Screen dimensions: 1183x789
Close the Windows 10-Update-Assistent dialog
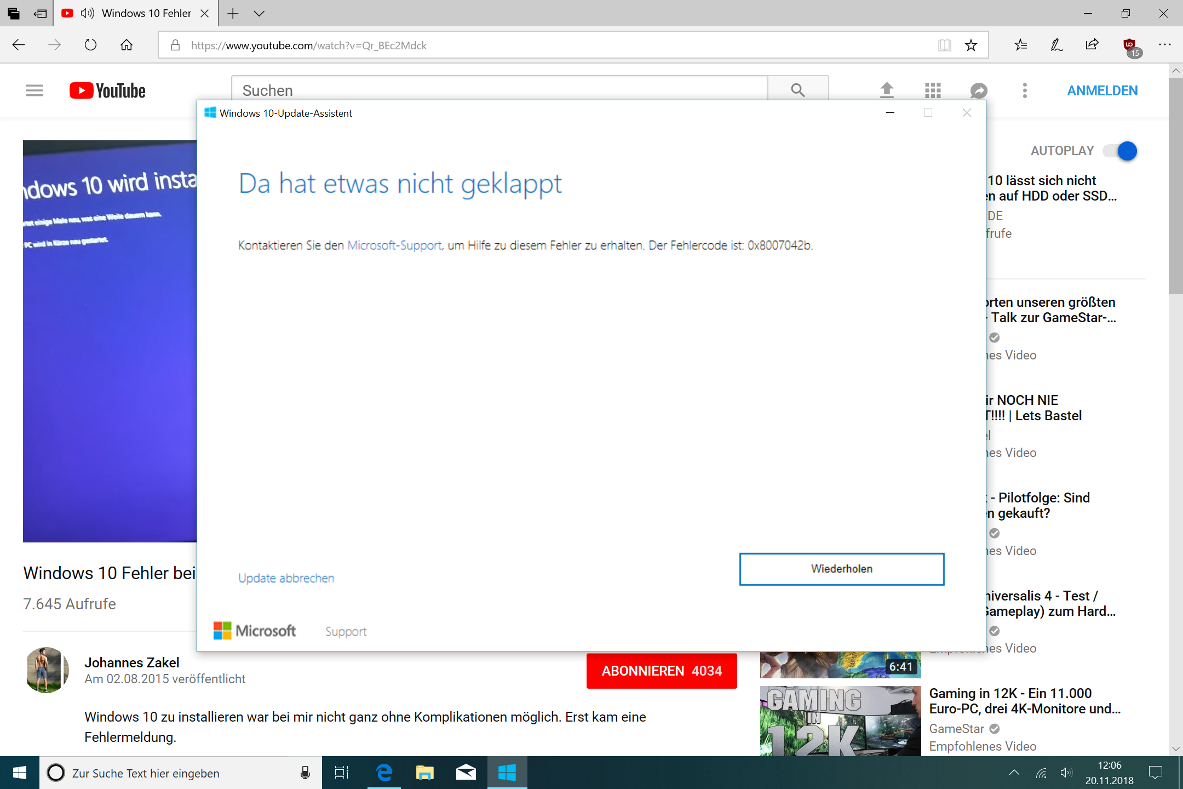(x=967, y=113)
